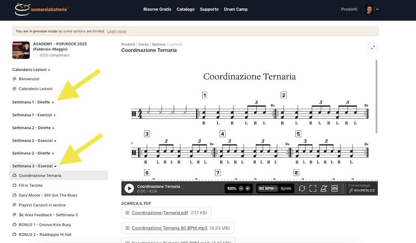
Task: Toggle the metronome icon
Action: coord(323,188)
